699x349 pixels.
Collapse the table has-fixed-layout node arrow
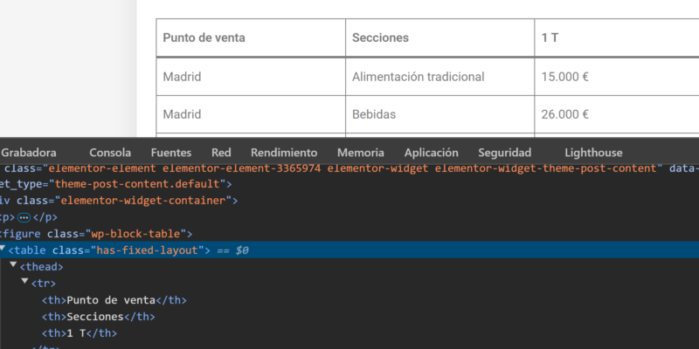coord(3,250)
